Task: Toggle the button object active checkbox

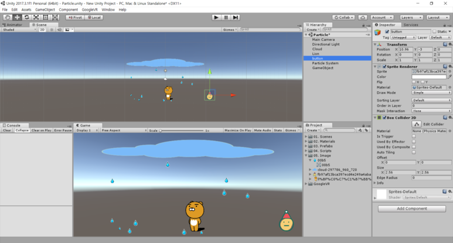Action: pyautogui.click(x=387, y=32)
